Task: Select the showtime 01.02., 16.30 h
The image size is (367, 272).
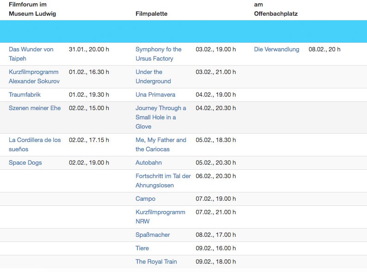Action: [x=89, y=72]
